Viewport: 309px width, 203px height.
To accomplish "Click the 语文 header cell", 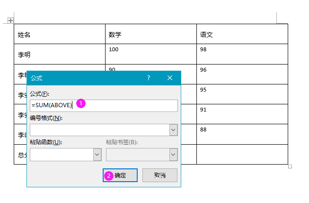I will (242, 34).
